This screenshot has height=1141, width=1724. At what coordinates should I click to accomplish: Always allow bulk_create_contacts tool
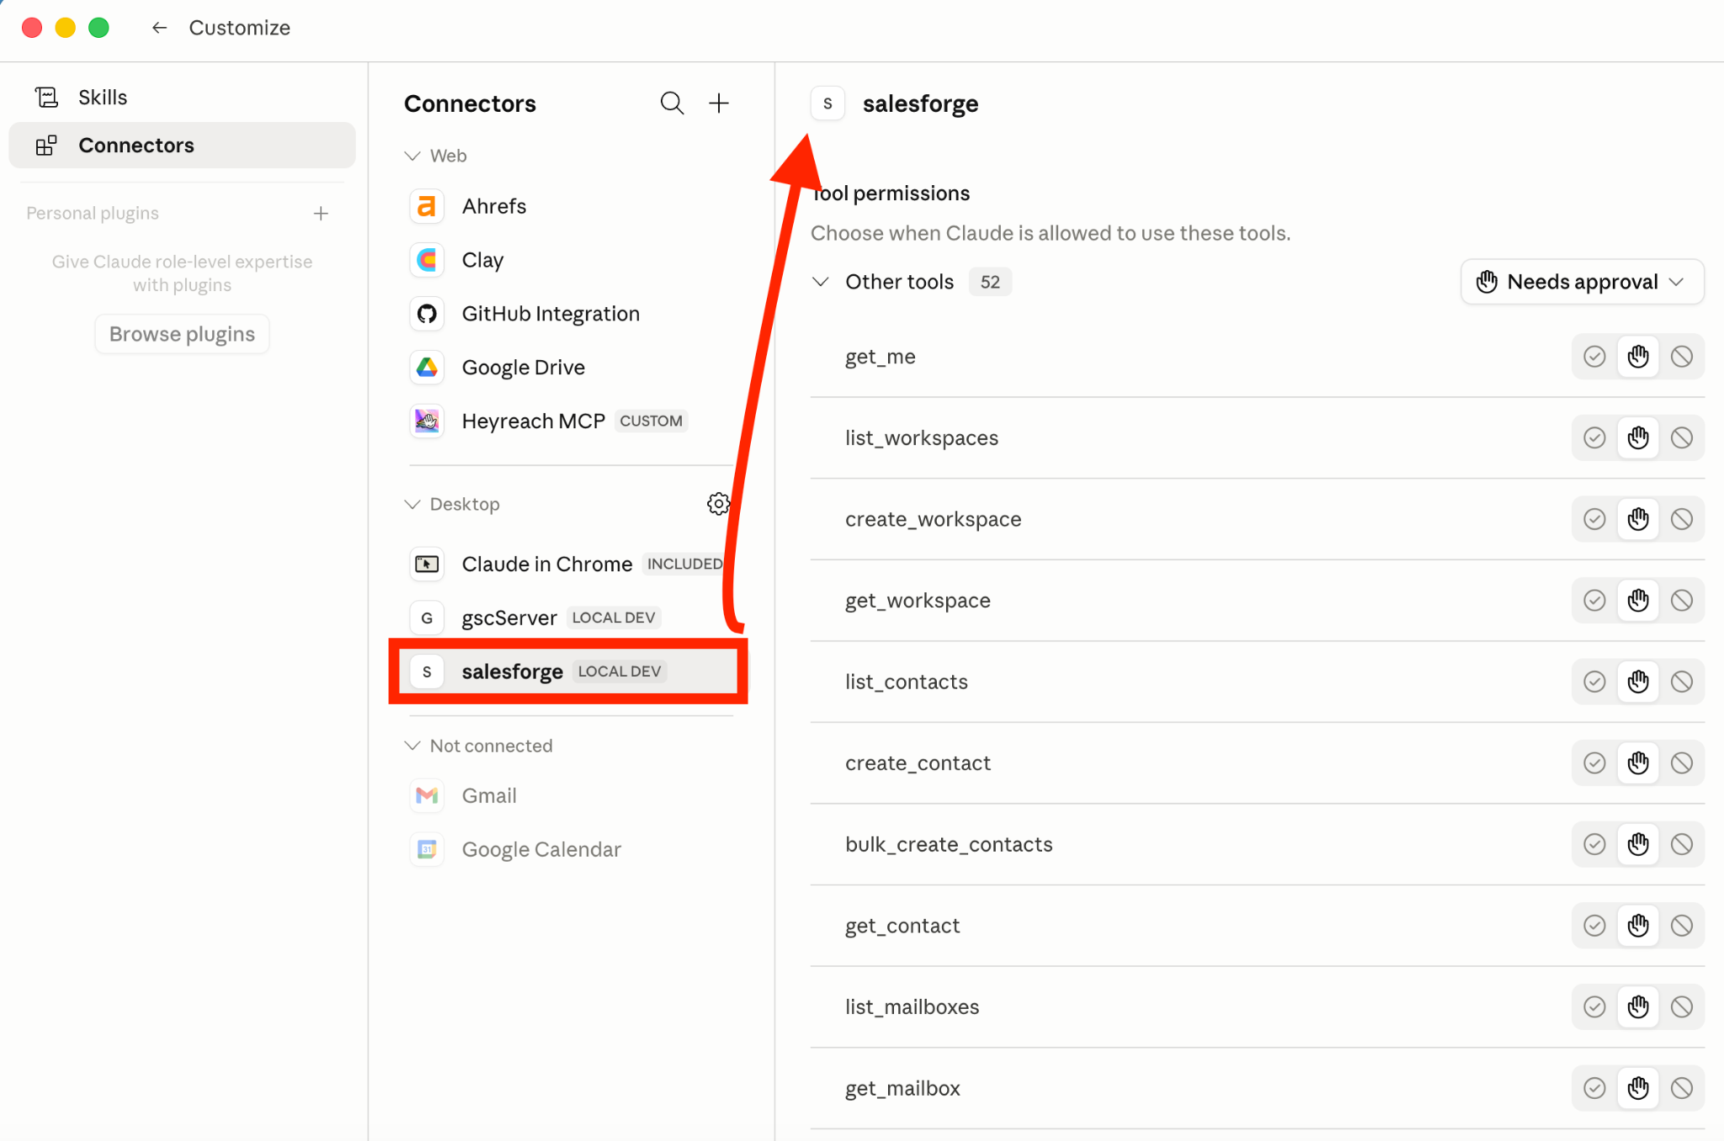pyautogui.click(x=1594, y=845)
